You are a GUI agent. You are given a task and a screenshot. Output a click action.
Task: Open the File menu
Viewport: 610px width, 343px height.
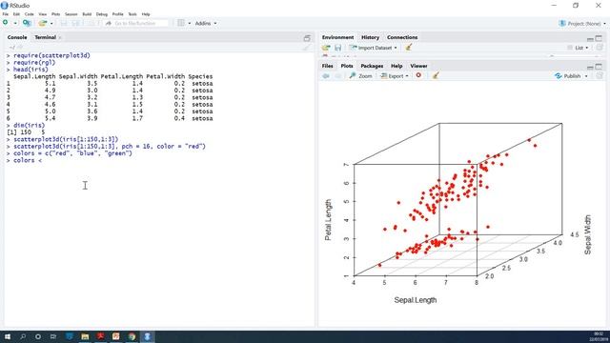[x=6, y=14]
